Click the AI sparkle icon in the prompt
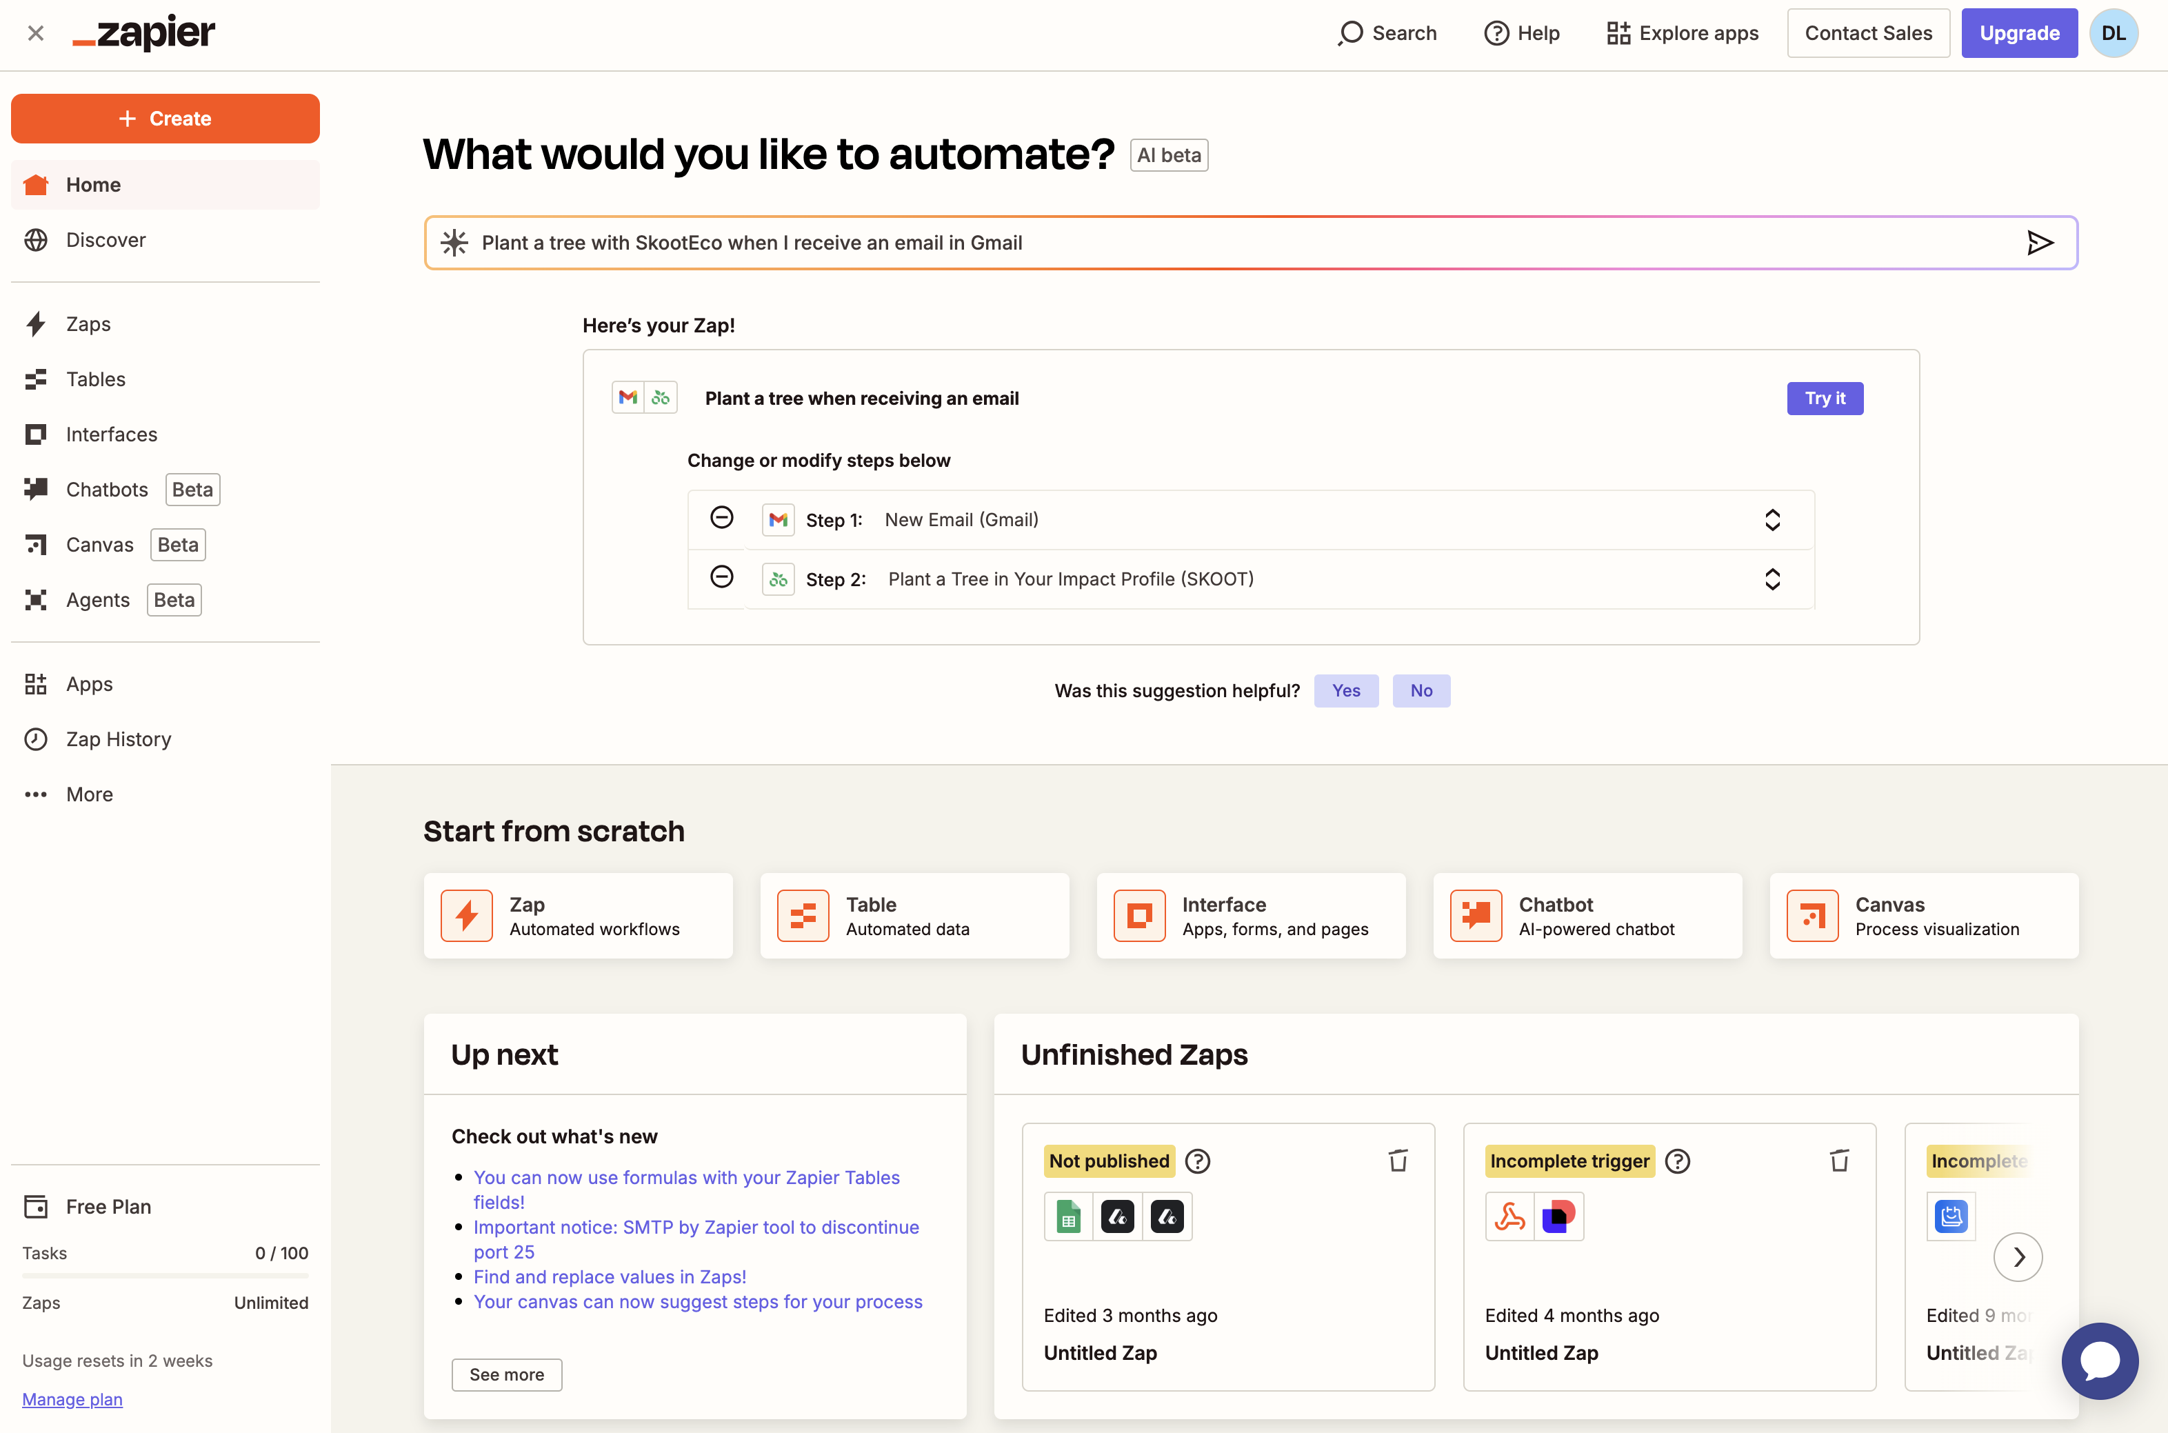Screen dimensions: 2168x1433 click(454, 243)
